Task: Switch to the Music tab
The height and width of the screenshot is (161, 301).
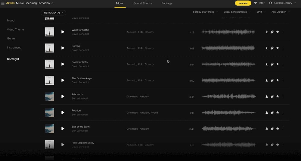Action: [x=120, y=3]
